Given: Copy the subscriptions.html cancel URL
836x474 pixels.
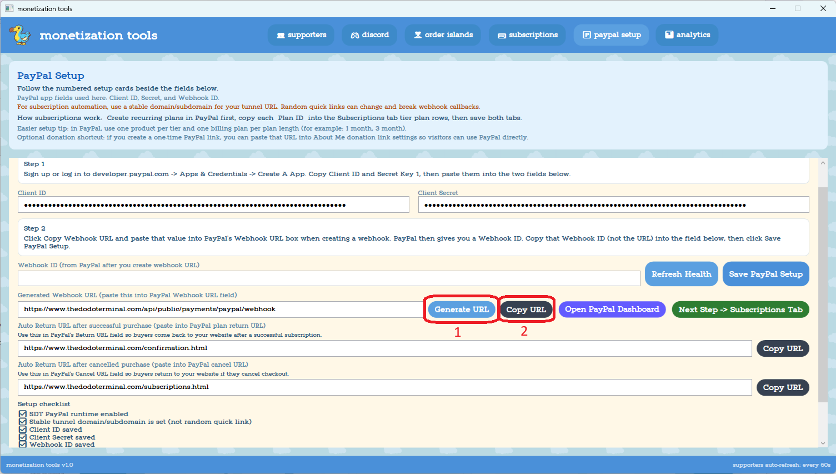Looking at the screenshot, I should tap(783, 387).
